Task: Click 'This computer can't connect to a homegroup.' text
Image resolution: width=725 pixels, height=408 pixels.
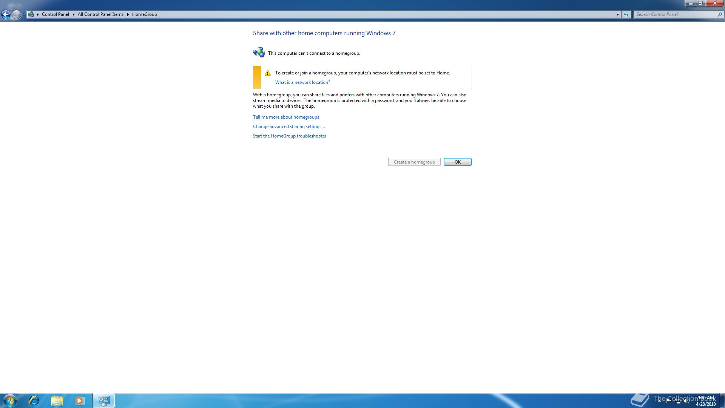Action: (314, 53)
